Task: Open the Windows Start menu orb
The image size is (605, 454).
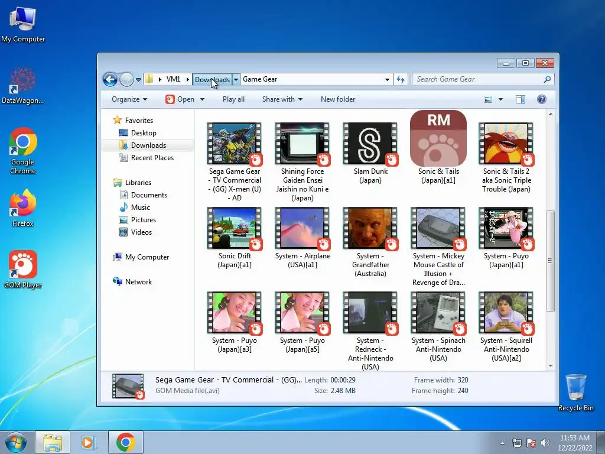Action: click(x=15, y=442)
